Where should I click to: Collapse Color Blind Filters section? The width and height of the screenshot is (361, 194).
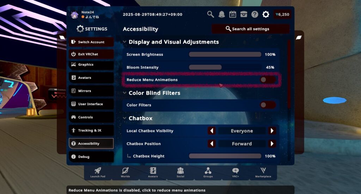(x=124, y=93)
